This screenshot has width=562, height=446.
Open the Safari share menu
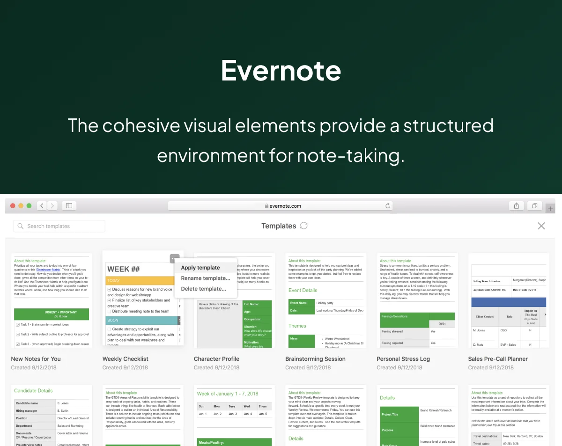point(517,205)
